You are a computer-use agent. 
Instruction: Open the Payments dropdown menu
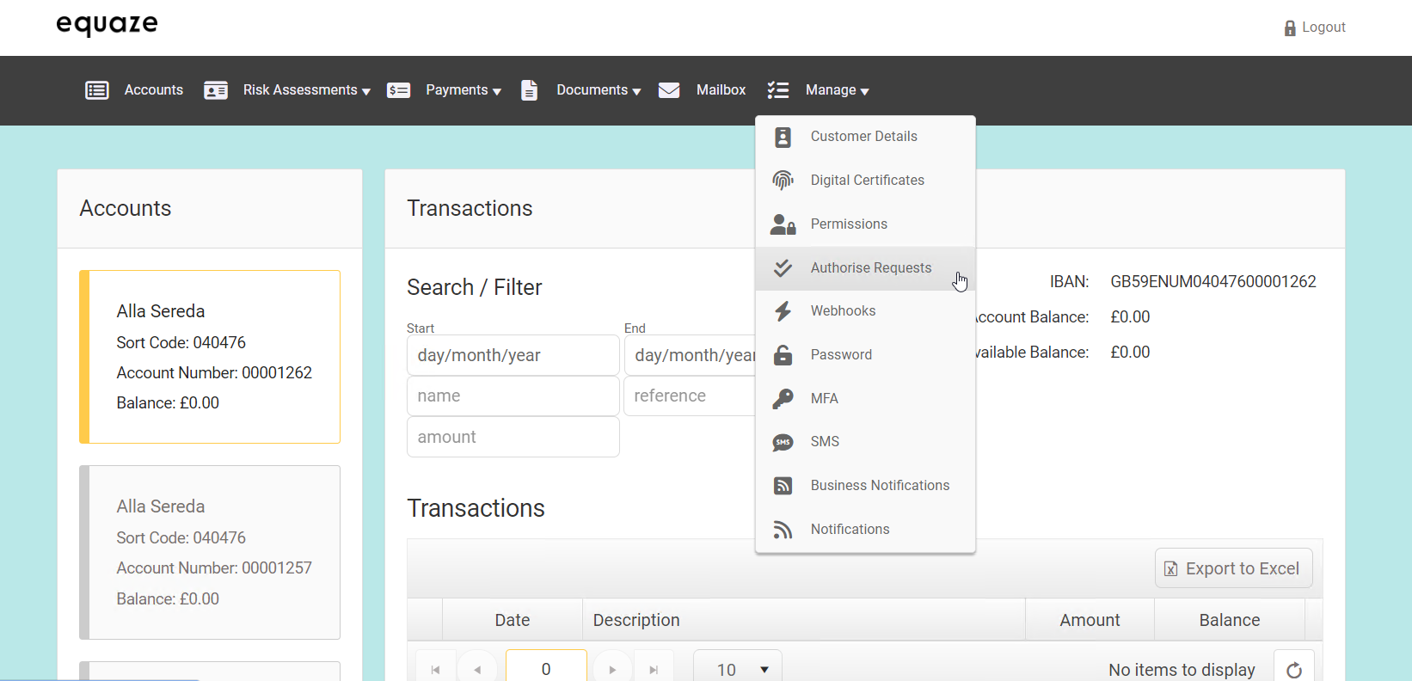tap(463, 90)
